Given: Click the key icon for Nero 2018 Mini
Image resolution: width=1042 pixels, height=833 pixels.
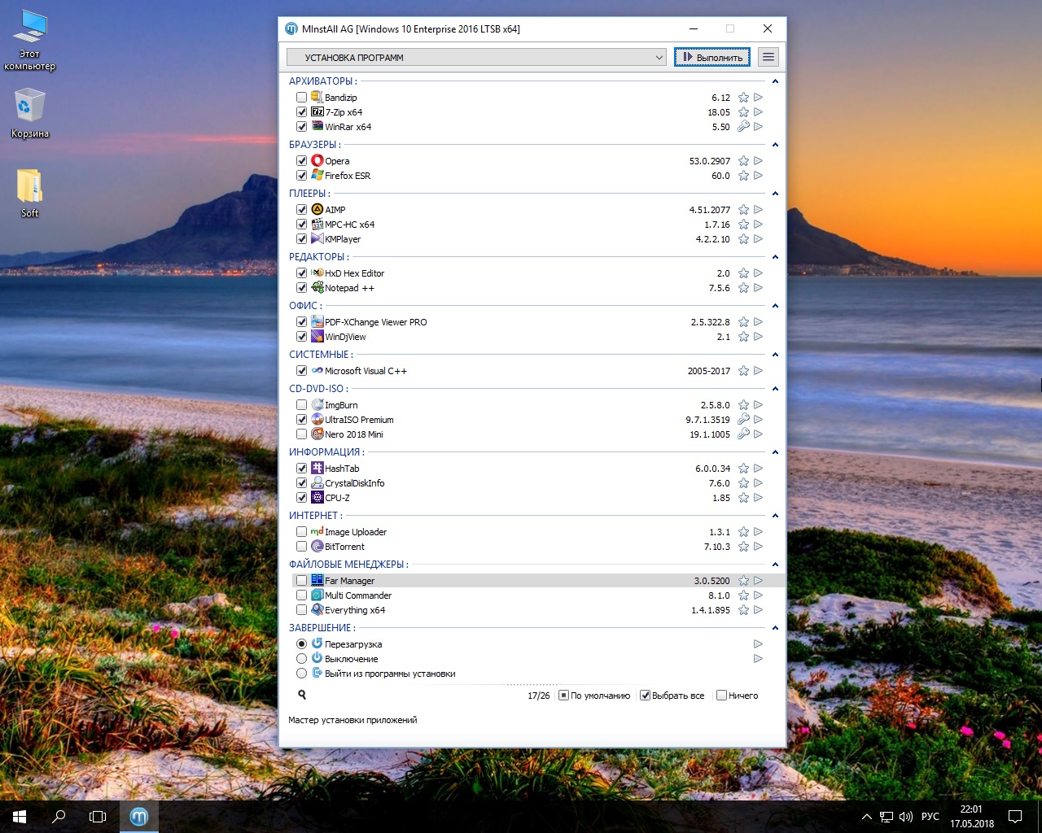Looking at the screenshot, I should click(x=743, y=434).
